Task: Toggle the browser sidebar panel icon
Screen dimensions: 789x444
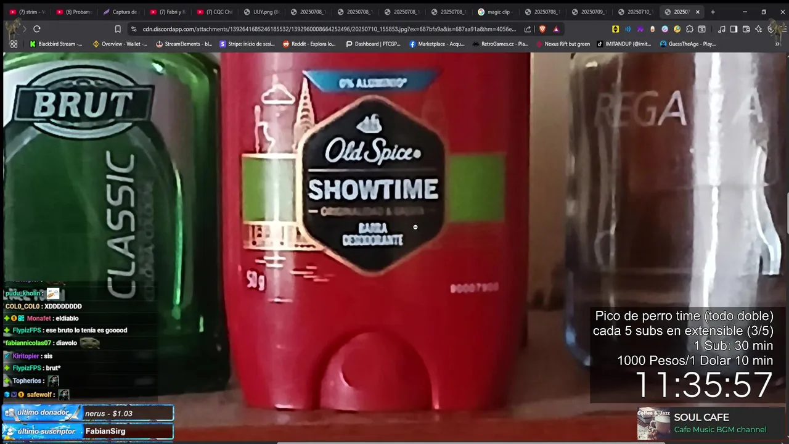Action: pyautogui.click(x=734, y=29)
